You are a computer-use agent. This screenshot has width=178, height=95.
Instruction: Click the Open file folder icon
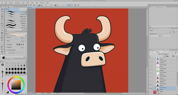[x=39, y=5]
